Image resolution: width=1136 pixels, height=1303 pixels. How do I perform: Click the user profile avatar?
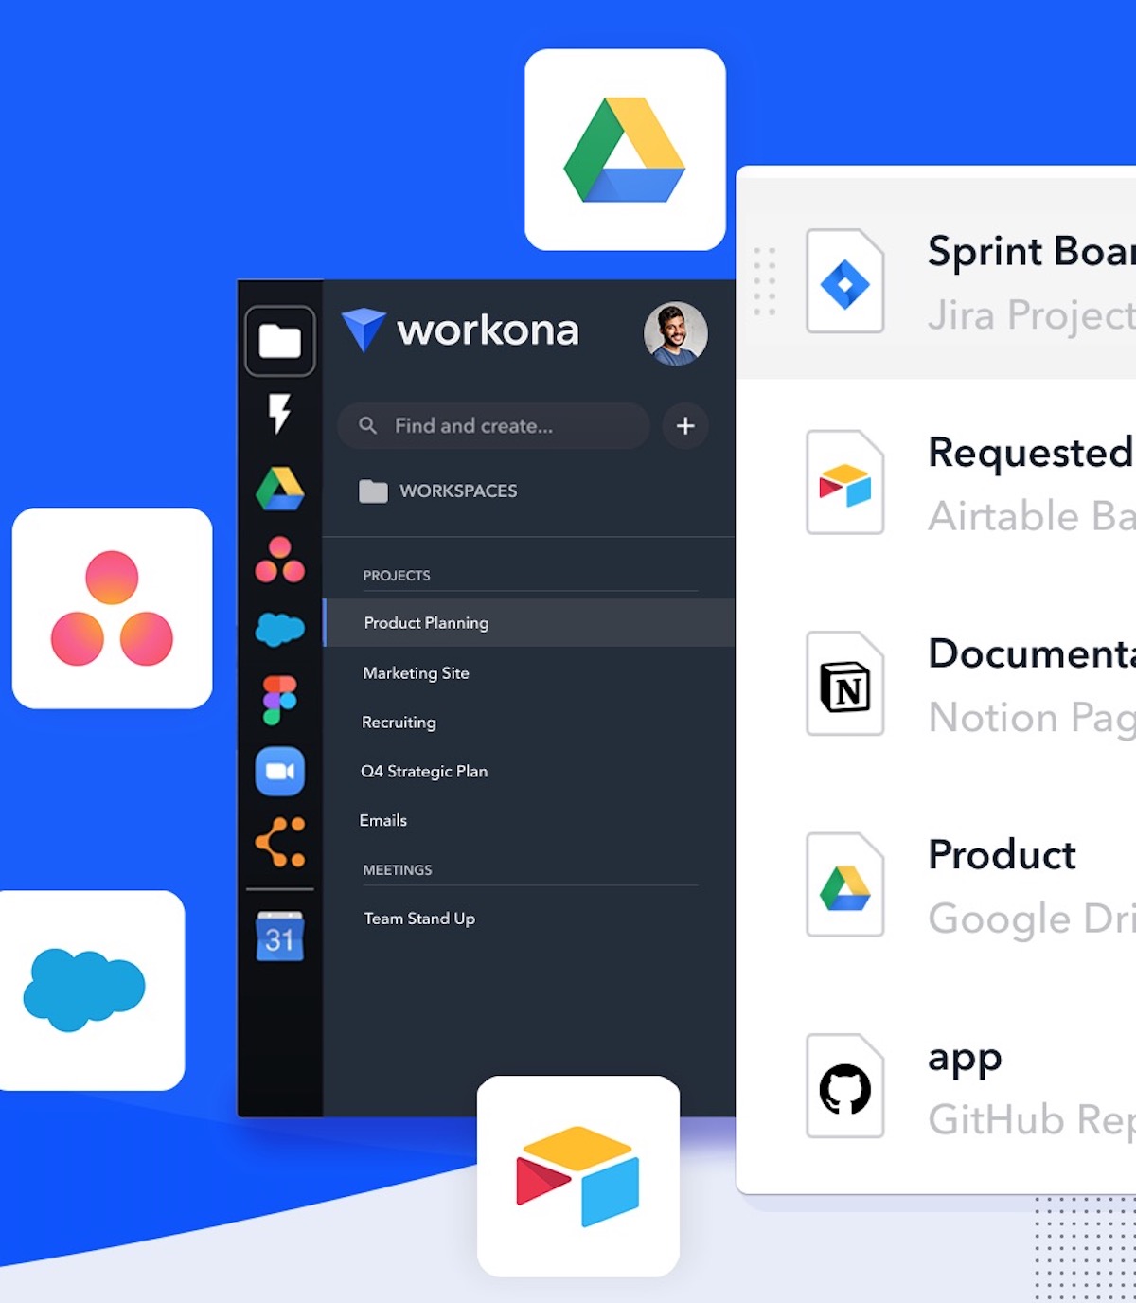click(675, 334)
